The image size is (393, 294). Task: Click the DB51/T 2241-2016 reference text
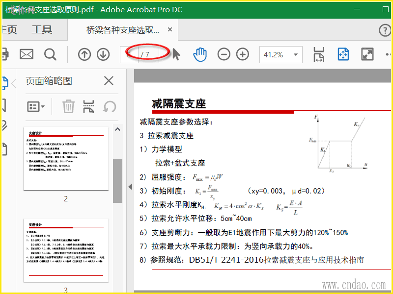coord(252,260)
